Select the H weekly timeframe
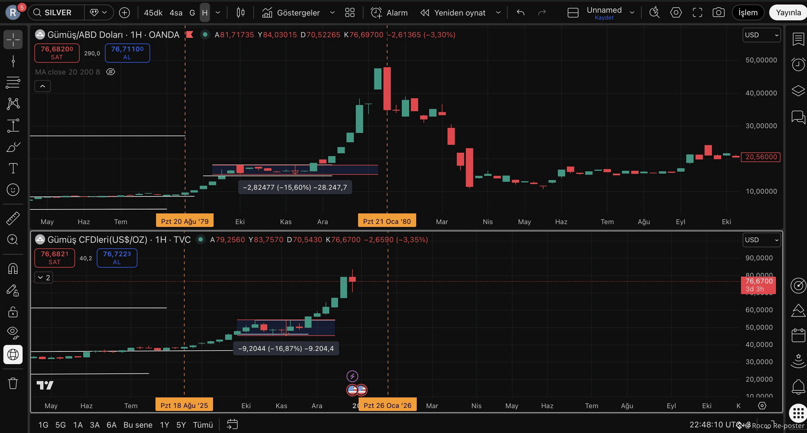 tap(205, 12)
